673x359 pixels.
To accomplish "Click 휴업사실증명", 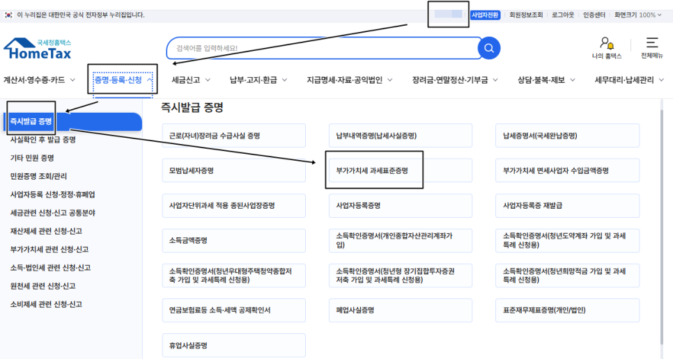I will click(x=234, y=345).
